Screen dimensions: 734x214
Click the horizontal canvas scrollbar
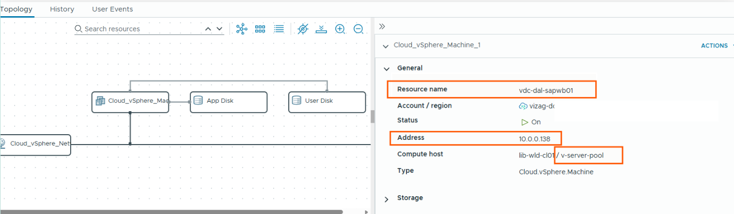173,212
